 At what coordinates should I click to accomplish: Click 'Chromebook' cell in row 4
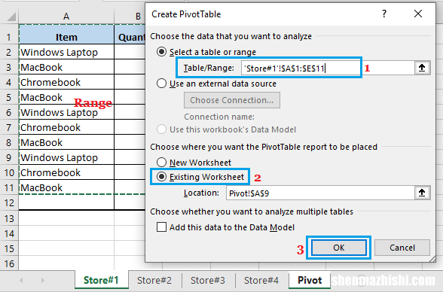point(66,82)
